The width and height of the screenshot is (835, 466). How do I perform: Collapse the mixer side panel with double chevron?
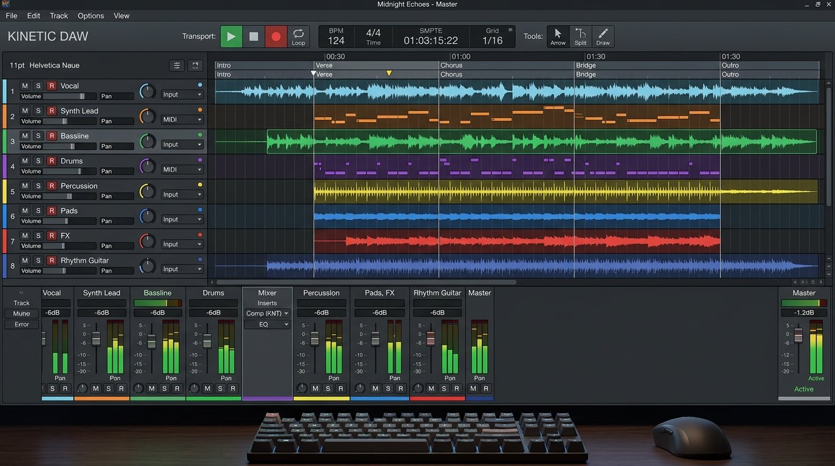[22, 293]
